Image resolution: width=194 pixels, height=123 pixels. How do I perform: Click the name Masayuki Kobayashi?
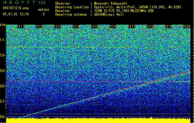(111, 3)
